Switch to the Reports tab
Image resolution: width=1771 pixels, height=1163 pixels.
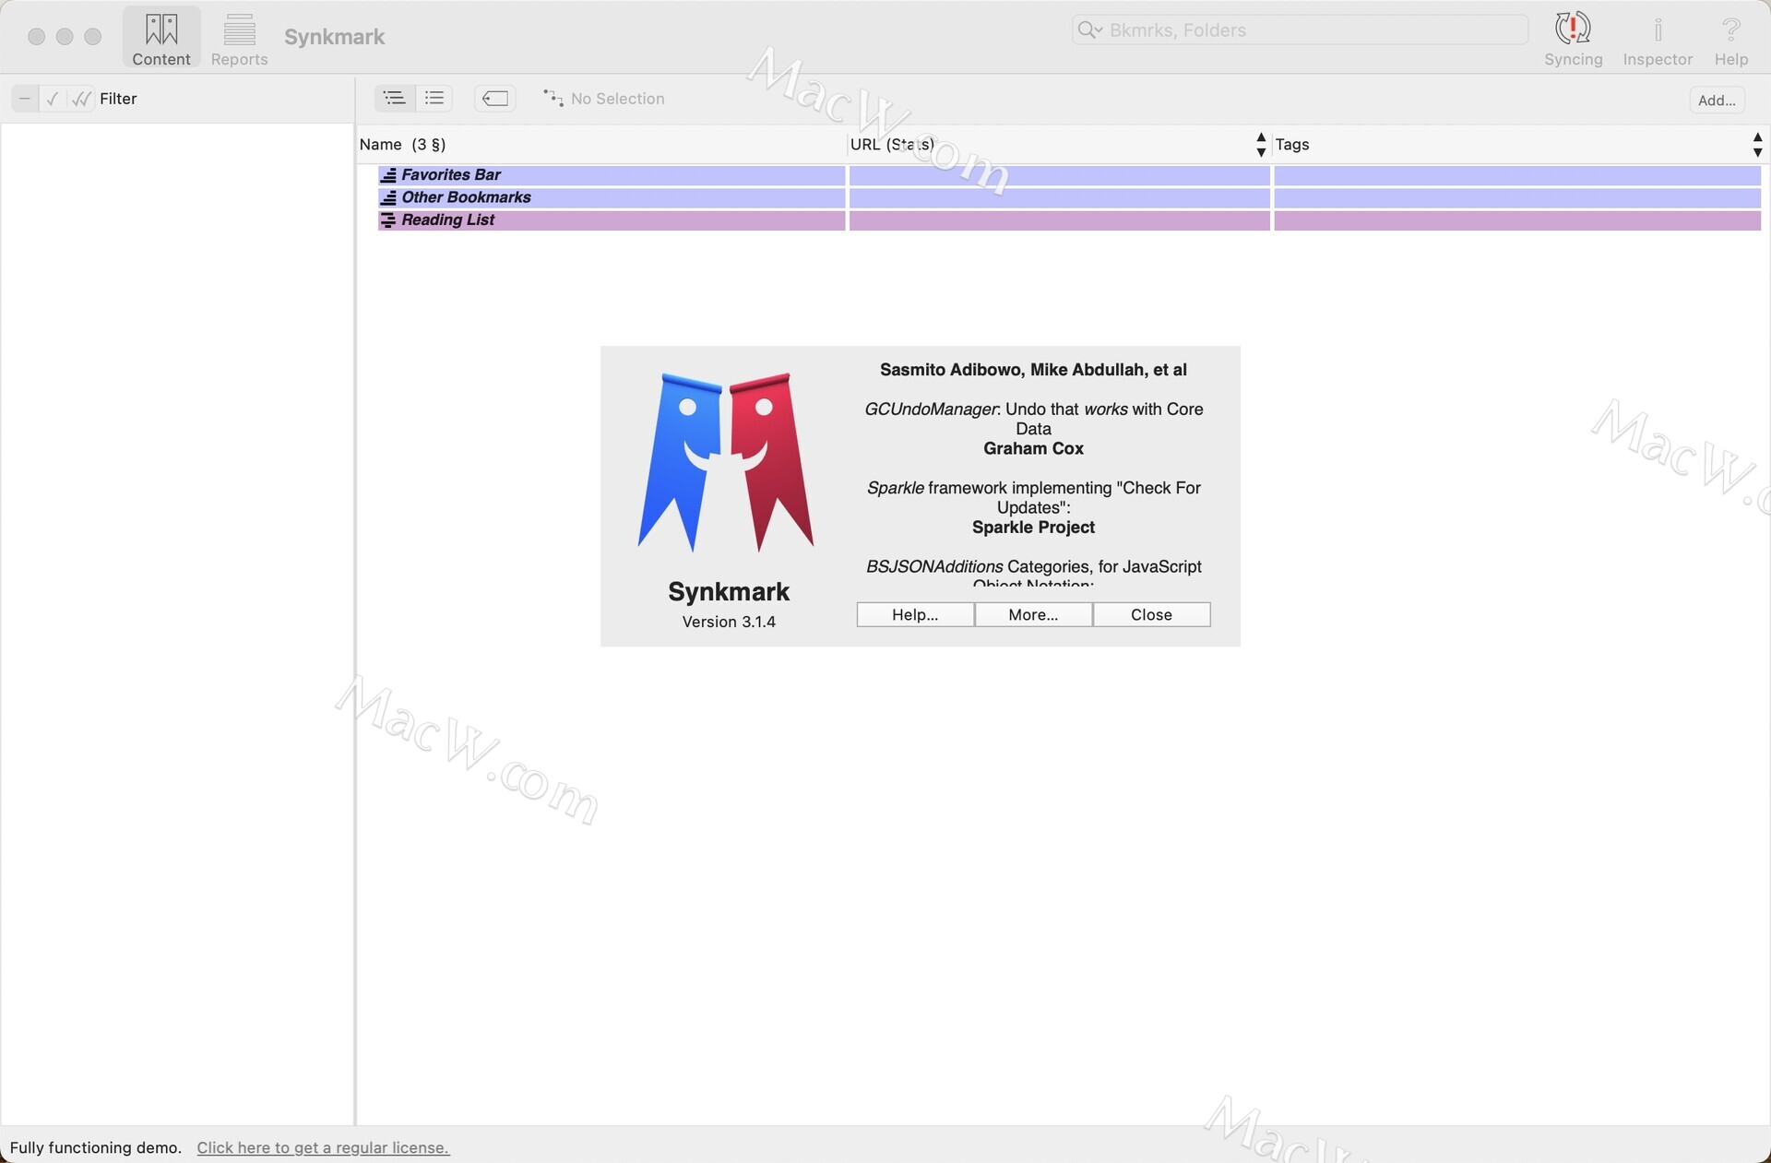[239, 38]
